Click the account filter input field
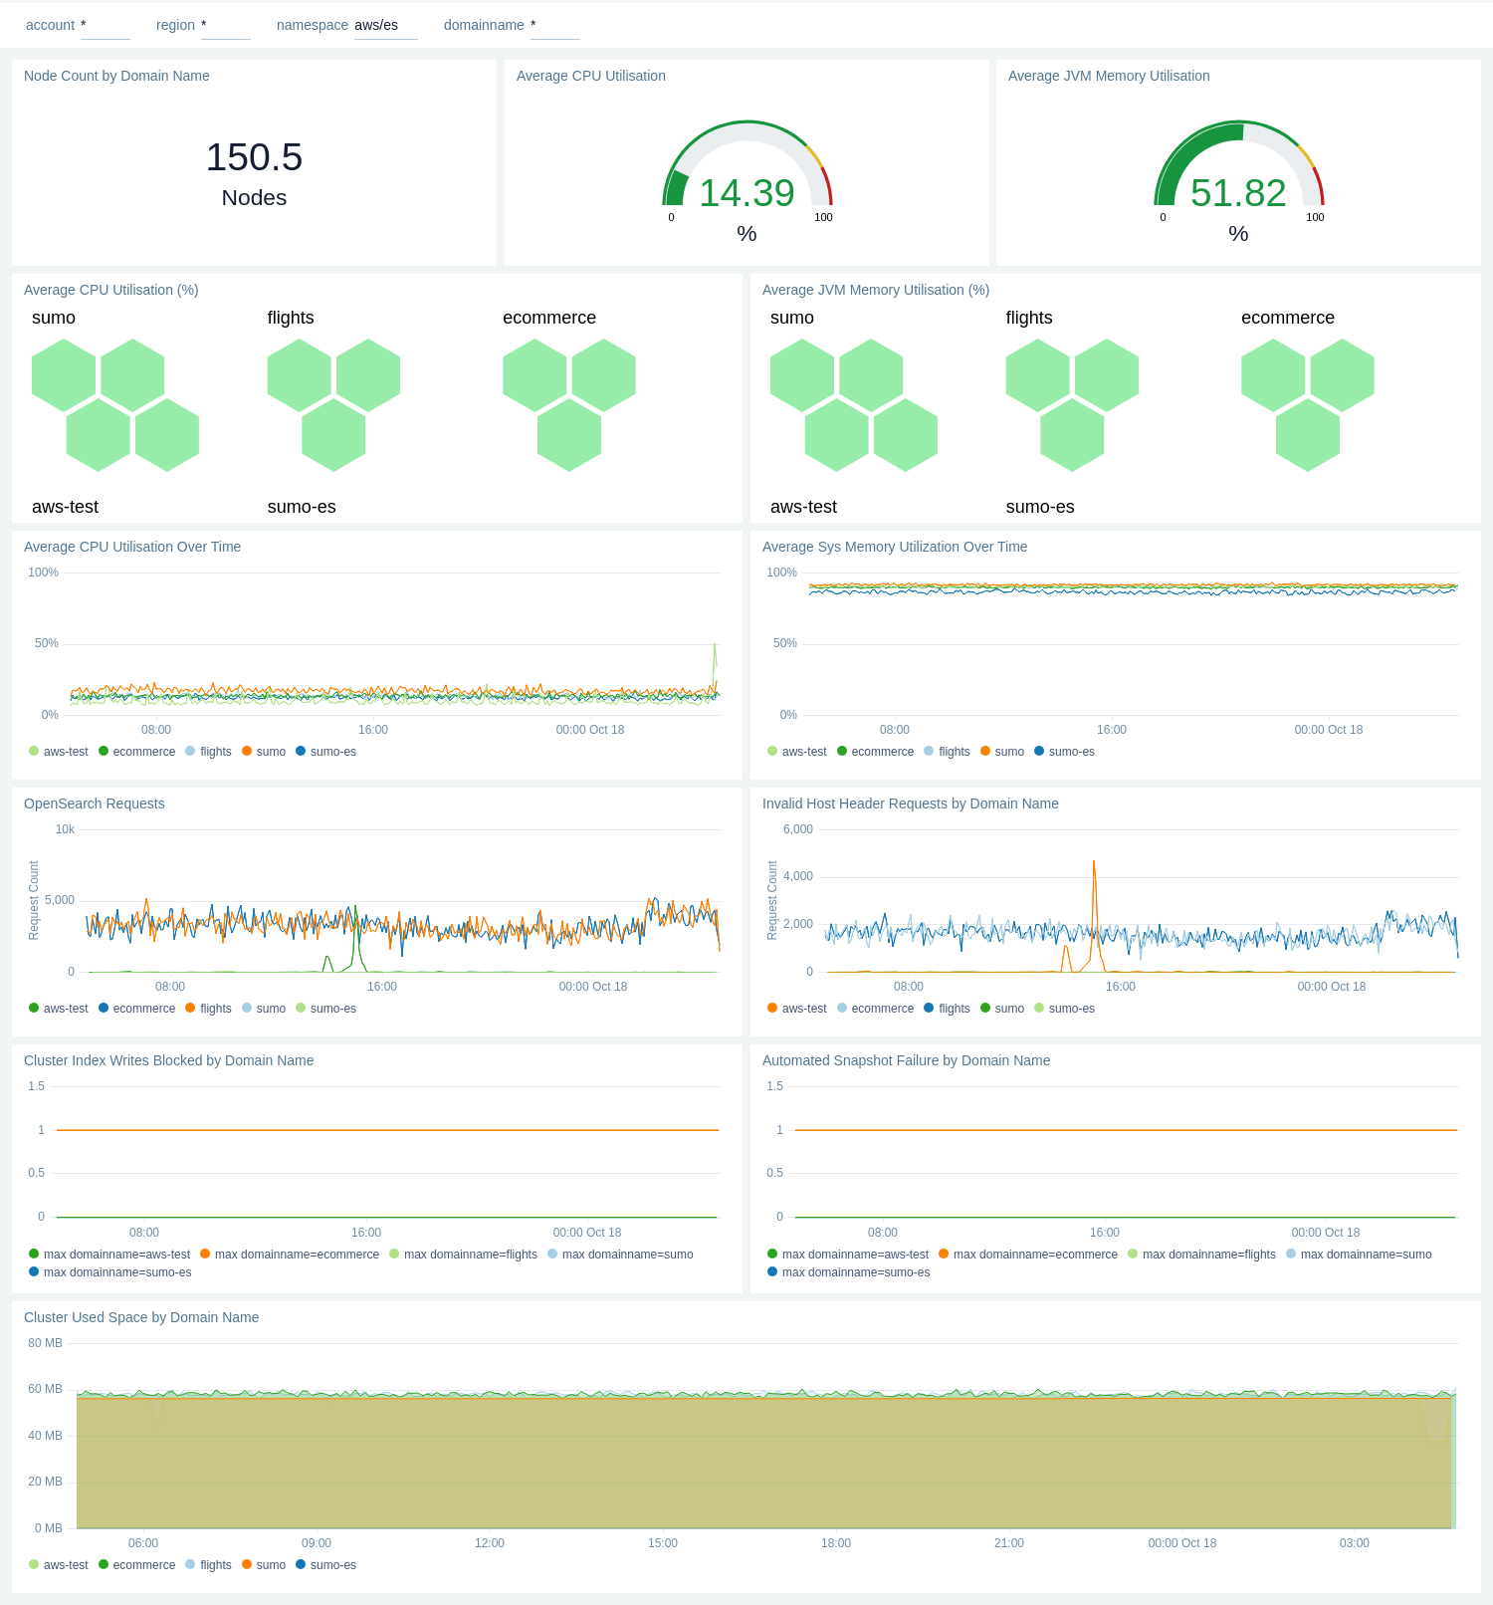Viewport: 1493px width, 1605px height. tap(105, 26)
